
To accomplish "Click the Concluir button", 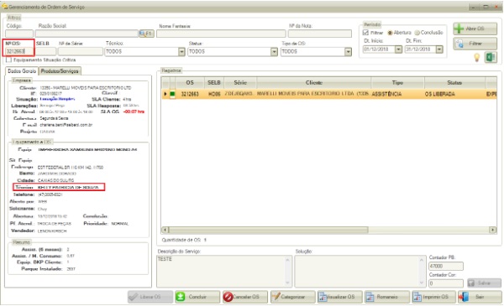I will pyautogui.click(x=197, y=297).
